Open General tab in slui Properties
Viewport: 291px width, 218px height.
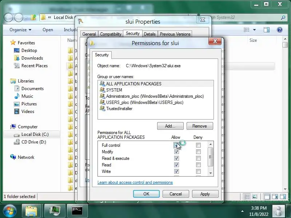(89, 34)
